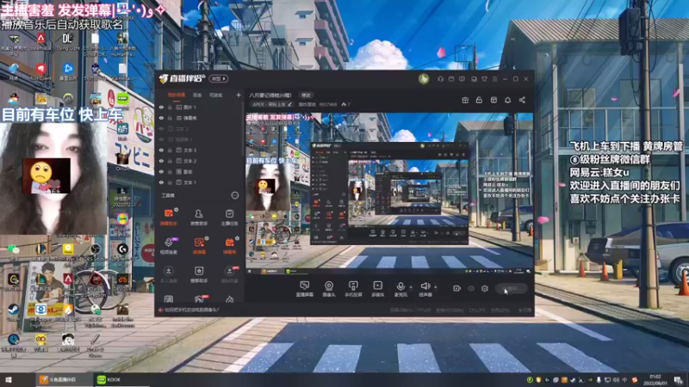The height and width of the screenshot is (387, 689).
Task: Open the gear badge on 弹幕助手
Action: (177, 210)
